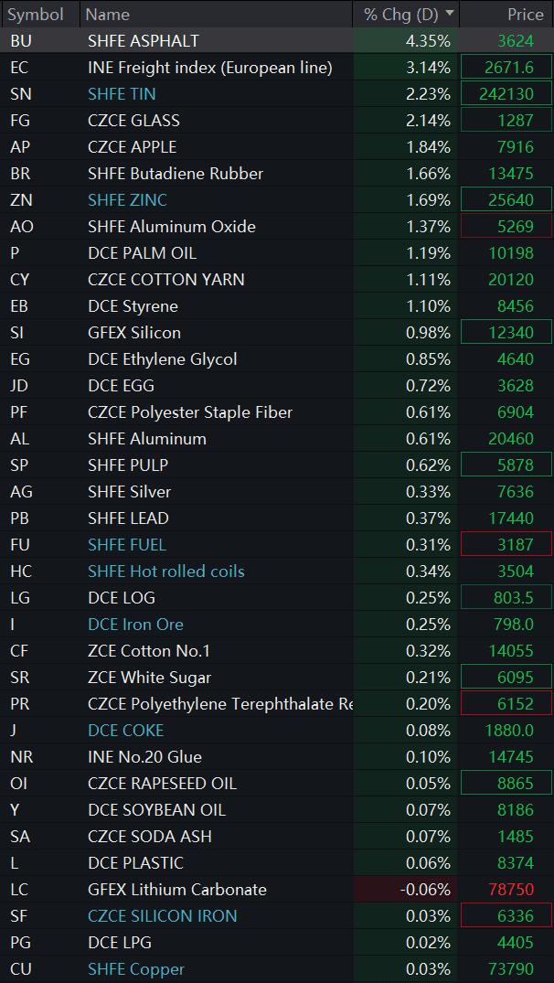Screen dimensions: 554x983
Task: Select the SHFE ASPHALT row
Action: point(277,41)
